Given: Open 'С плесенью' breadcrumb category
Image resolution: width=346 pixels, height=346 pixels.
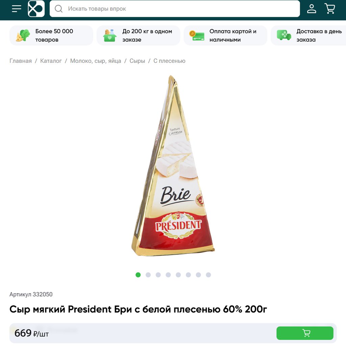Looking at the screenshot, I should pos(170,61).
